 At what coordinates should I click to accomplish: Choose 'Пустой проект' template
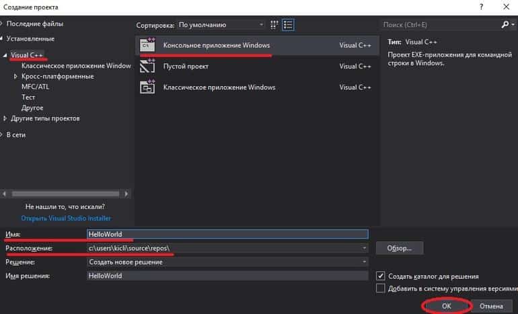point(257,67)
